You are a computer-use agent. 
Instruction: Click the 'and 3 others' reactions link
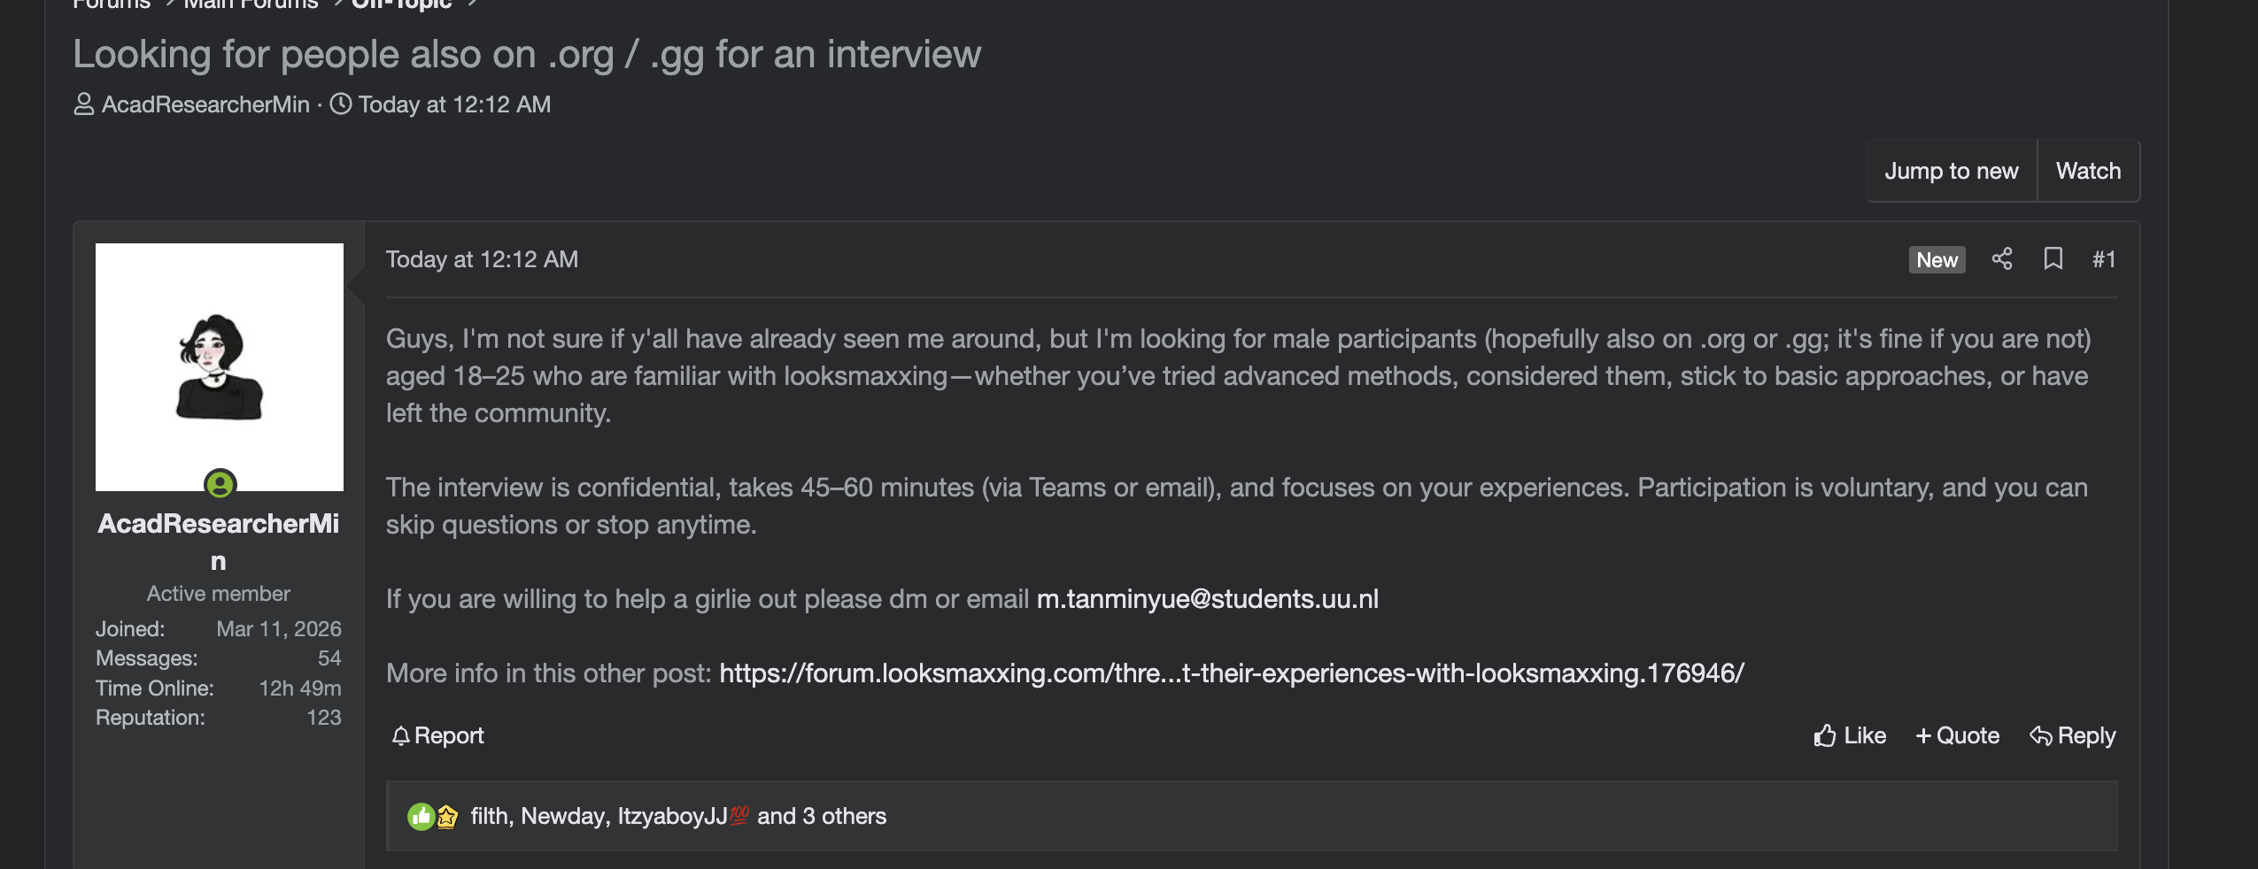click(823, 816)
